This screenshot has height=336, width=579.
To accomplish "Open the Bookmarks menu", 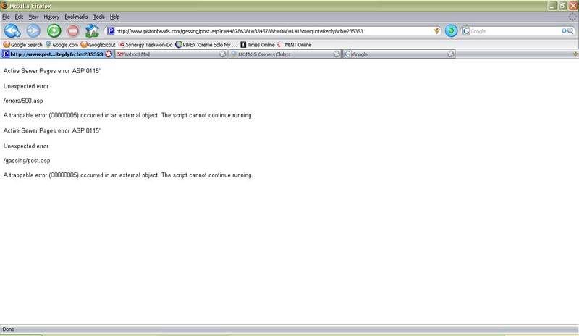I will click(x=75, y=16).
